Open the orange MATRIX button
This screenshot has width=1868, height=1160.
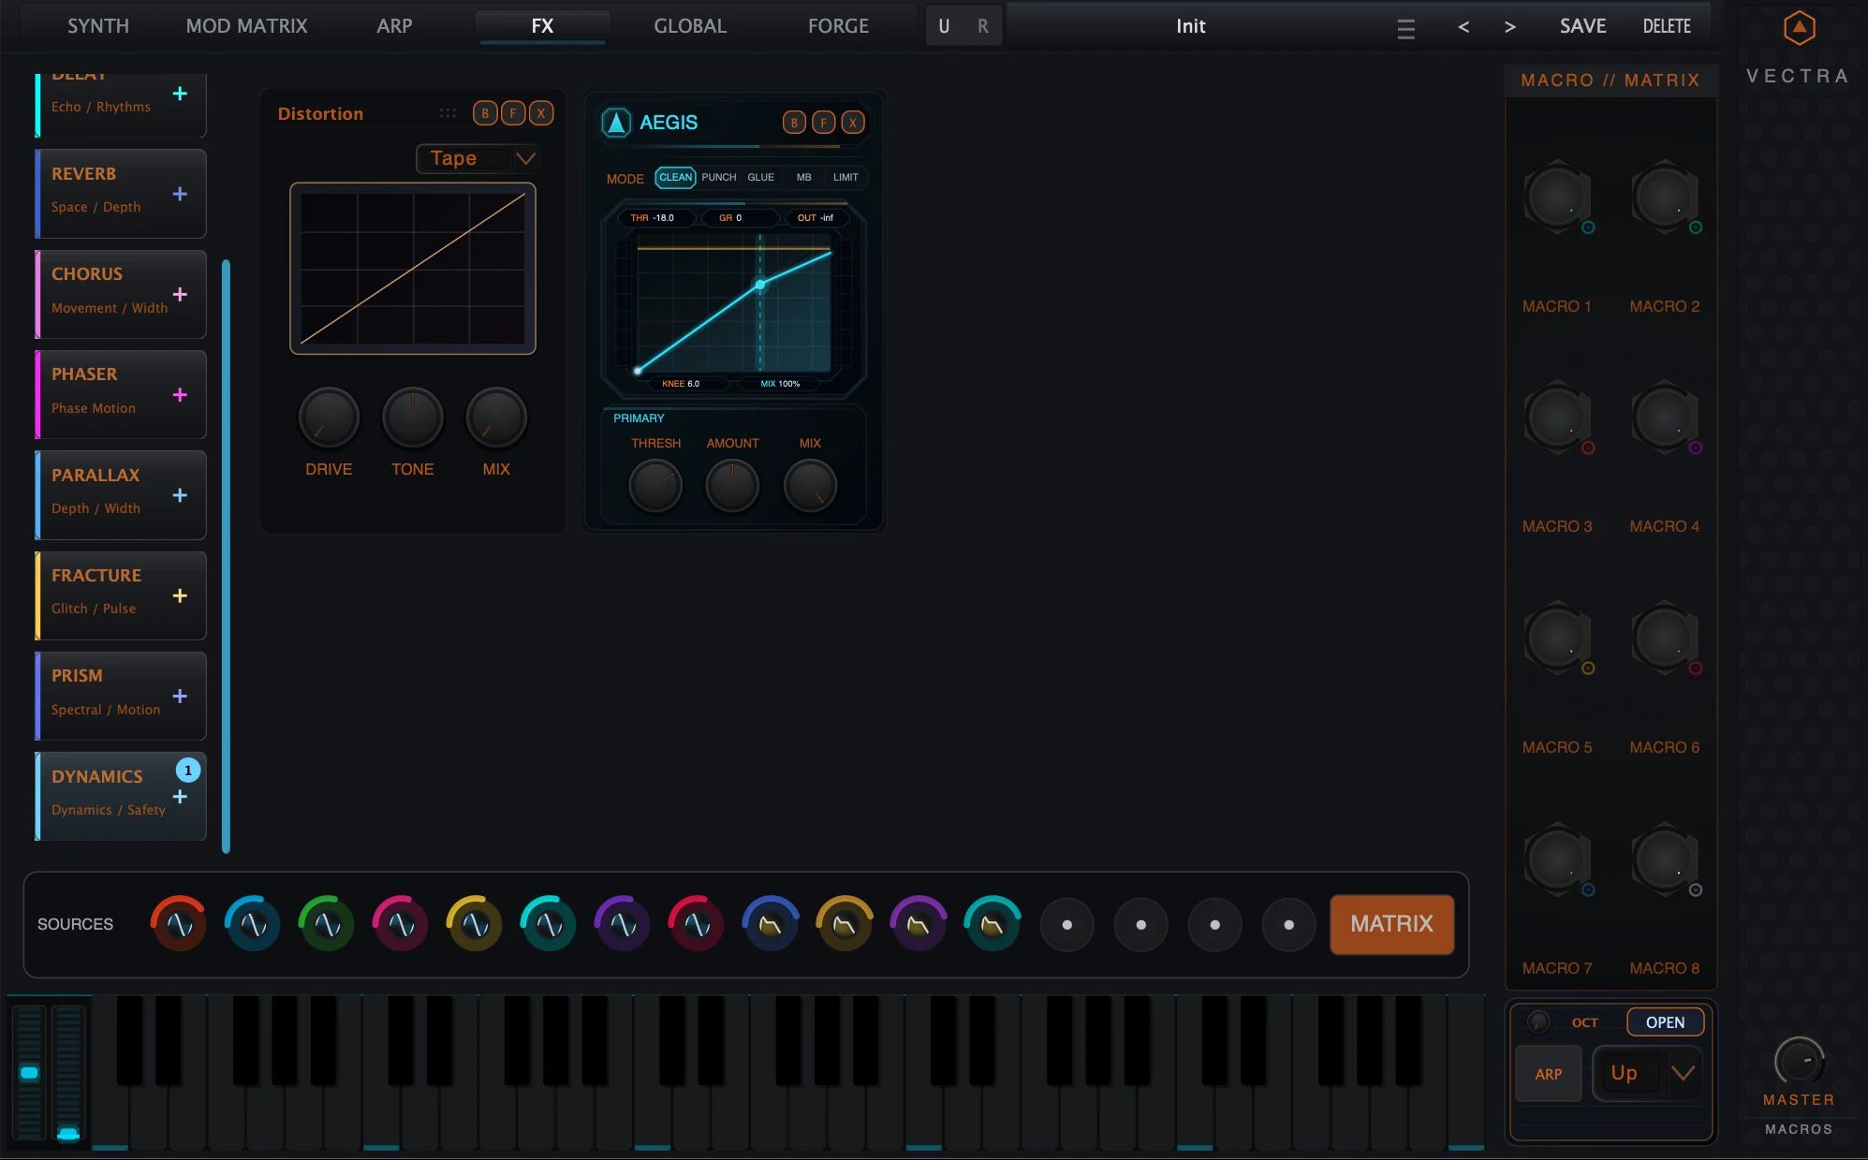[x=1391, y=924]
